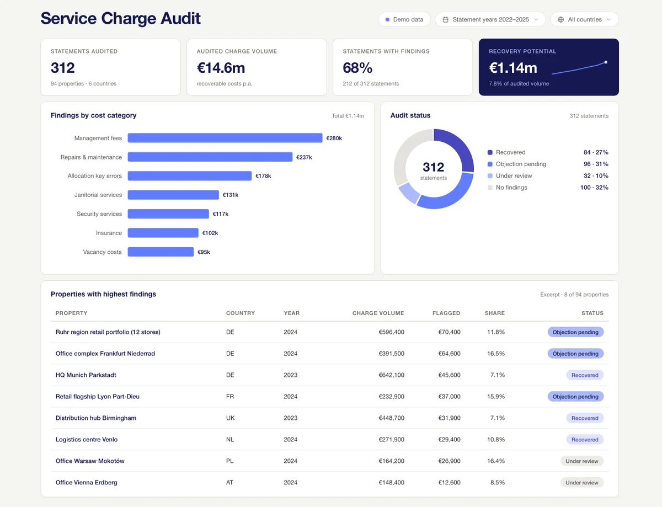
Task: Expand the Statement years 2022–2025 dropdown chevron
Action: pyautogui.click(x=536, y=19)
